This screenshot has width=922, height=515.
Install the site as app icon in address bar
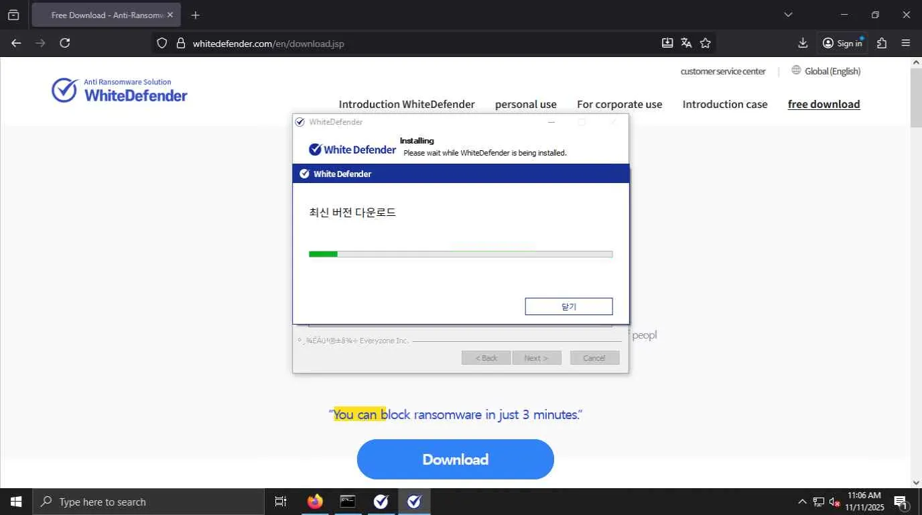pos(667,43)
